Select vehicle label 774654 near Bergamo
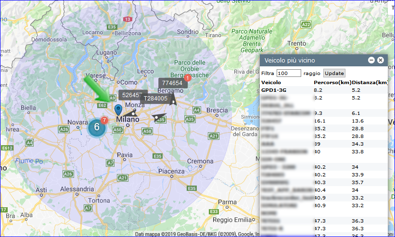The height and width of the screenshot is (237, 395). (x=172, y=83)
